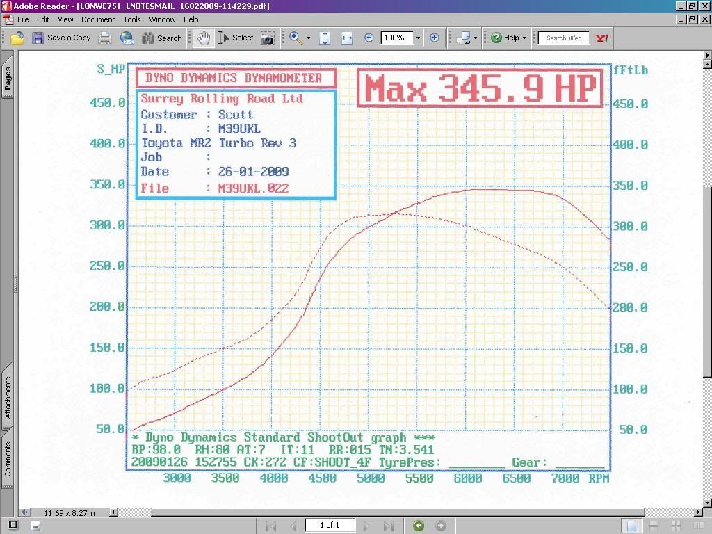This screenshot has height=534, width=712.
Task: Click Adobe PDF icon in menu bar
Action: pos(8,19)
